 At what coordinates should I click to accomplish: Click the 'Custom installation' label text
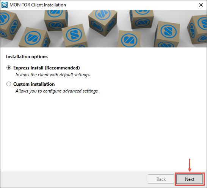(34, 84)
